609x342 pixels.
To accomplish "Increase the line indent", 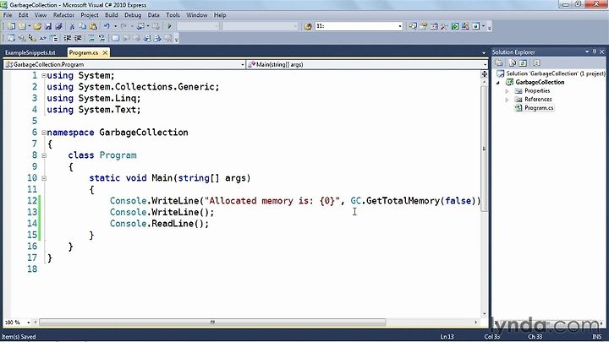I will point(78,38).
